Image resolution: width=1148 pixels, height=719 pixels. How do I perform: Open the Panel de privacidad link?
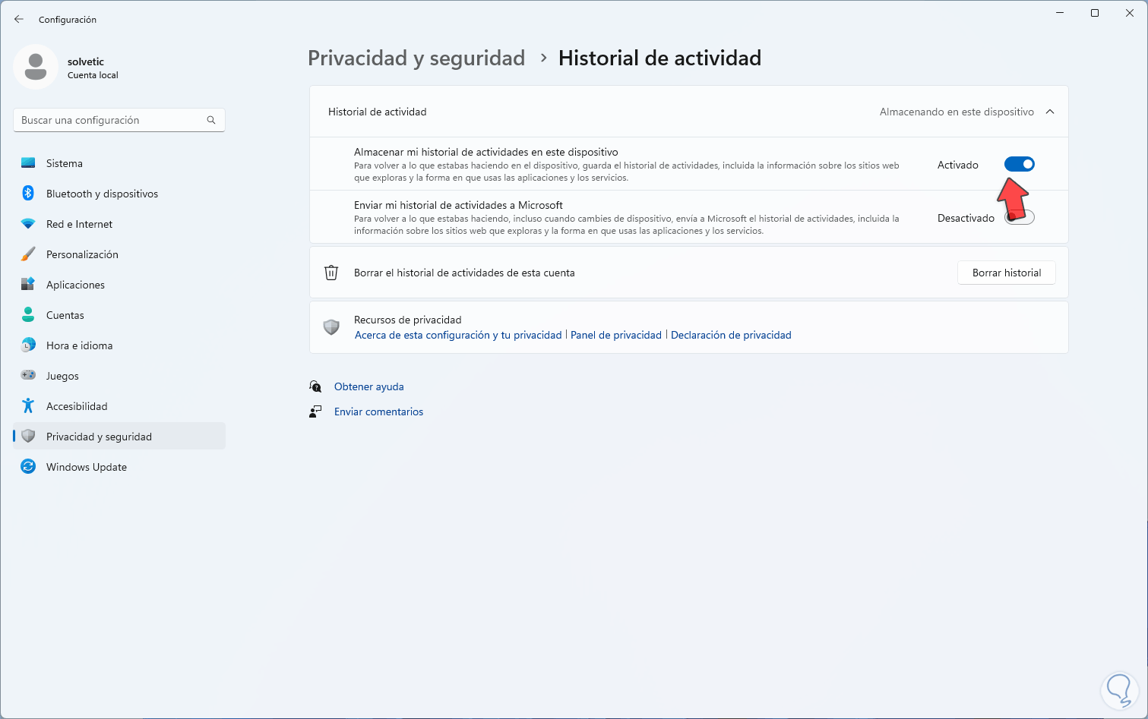coord(616,335)
